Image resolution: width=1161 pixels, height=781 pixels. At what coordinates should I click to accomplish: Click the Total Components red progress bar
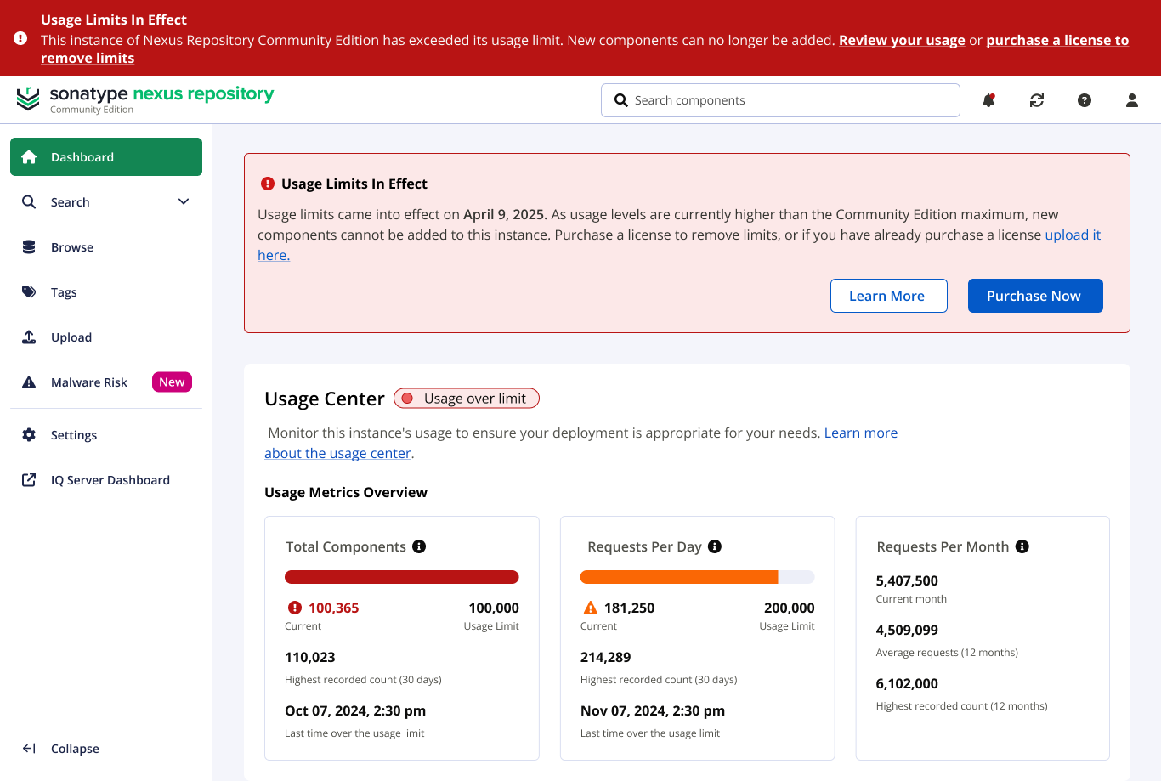point(401,577)
